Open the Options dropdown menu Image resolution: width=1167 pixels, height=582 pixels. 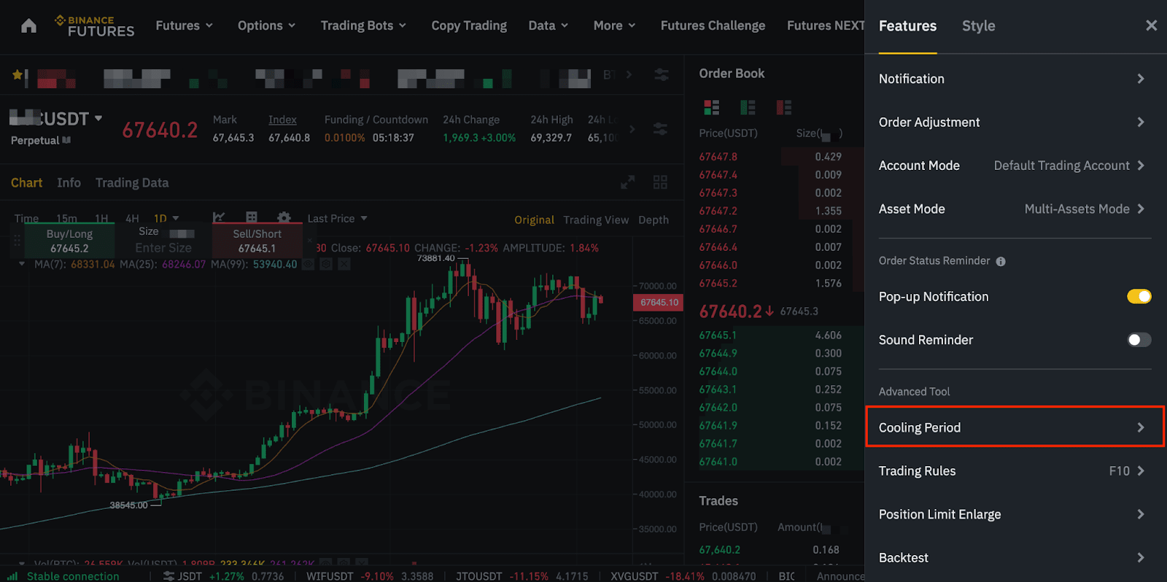click(x=267, y=26)
